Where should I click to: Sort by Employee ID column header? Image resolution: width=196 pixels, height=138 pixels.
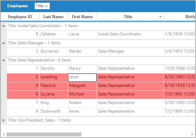click(x=20, y=17)
